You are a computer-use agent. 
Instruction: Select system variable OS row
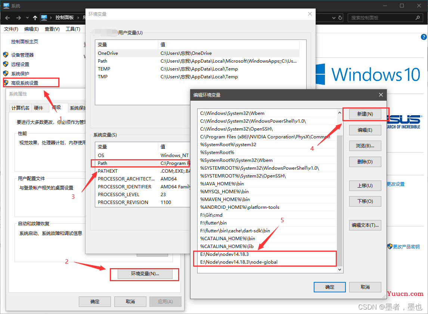pyautogui.click(x=143, y=156)
